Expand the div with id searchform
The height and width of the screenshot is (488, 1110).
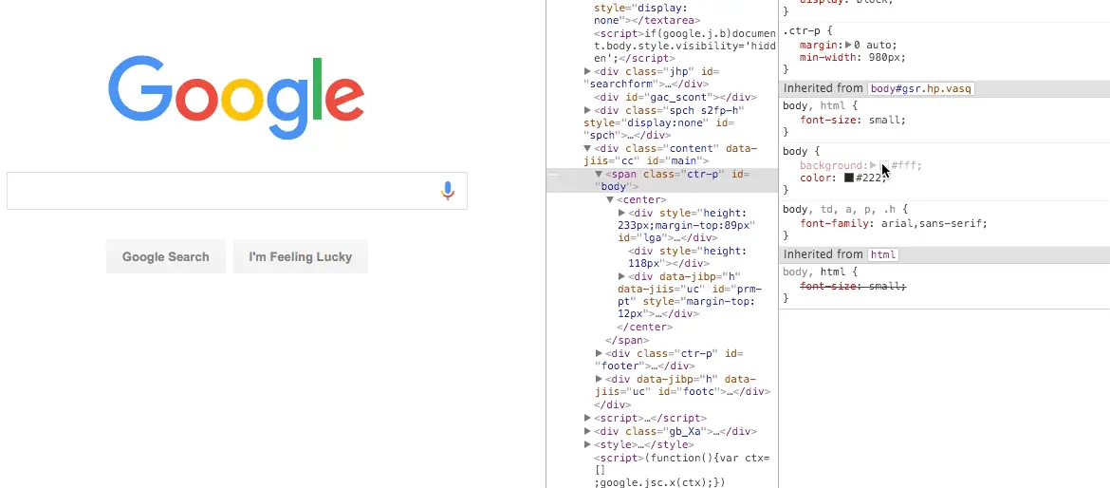[587, 71]
